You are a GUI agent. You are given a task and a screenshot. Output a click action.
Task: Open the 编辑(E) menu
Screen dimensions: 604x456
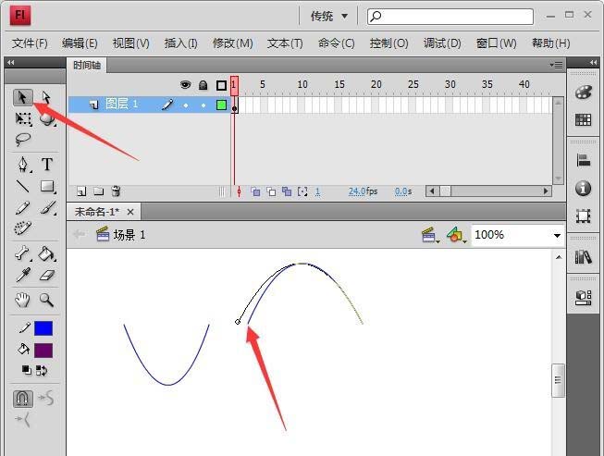click(x=80, y=43)
